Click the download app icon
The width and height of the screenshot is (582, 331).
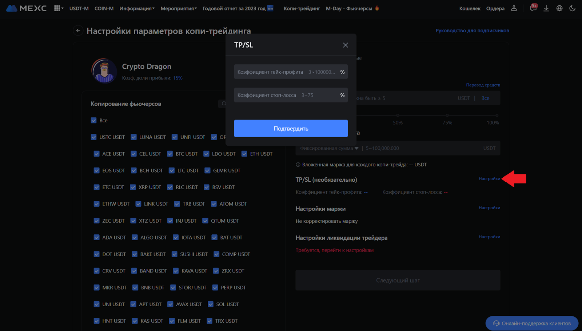[546, 8]
